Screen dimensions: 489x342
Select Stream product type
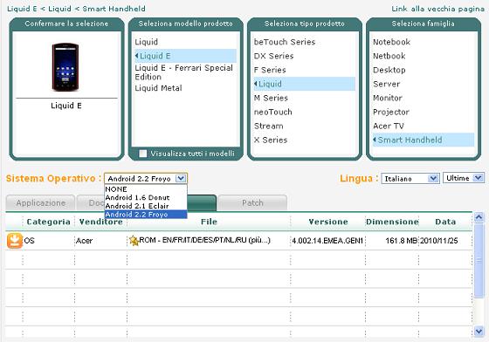tap(269, 126)
